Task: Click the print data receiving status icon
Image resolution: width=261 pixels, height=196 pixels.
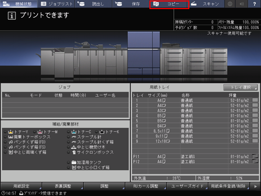Action: click(x=21, y=193)
